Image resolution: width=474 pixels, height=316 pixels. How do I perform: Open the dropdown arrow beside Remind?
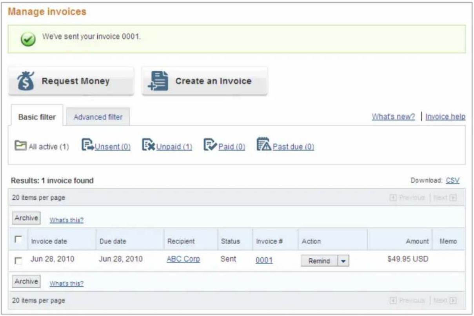click(x=343, y=261)
